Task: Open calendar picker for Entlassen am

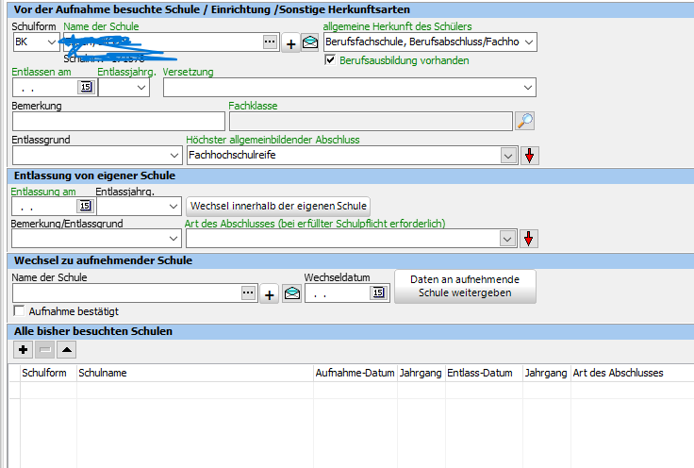Action: click(86, 87)
